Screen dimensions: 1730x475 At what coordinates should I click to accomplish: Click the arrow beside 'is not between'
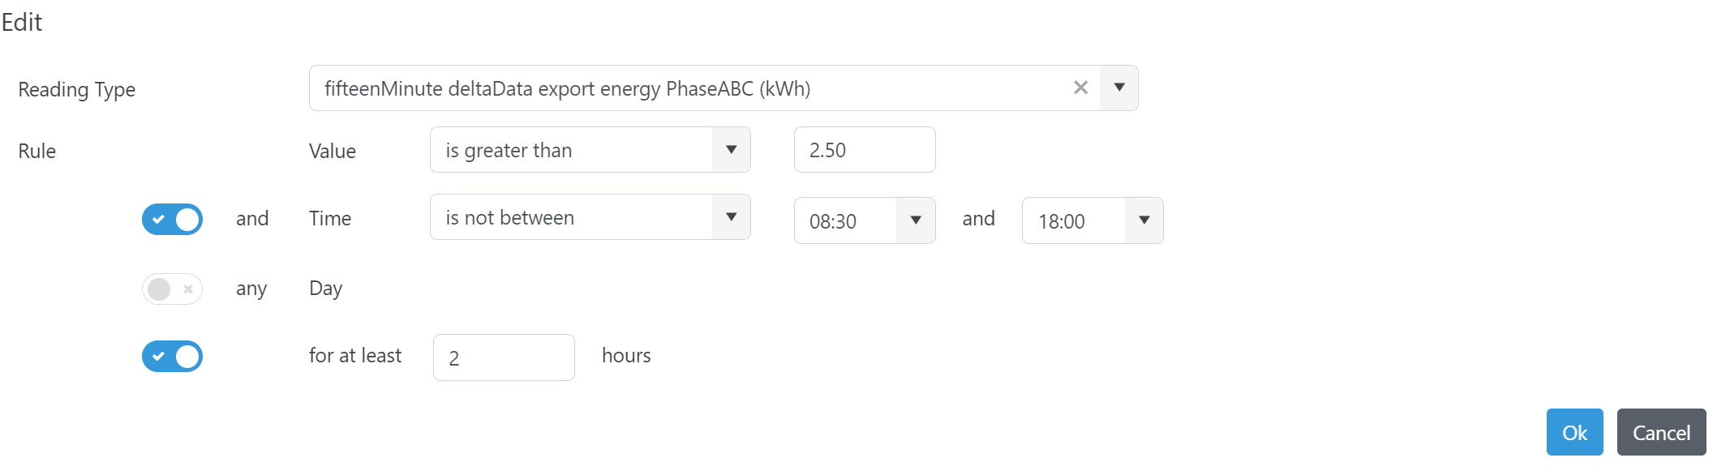tap(731, 217)
